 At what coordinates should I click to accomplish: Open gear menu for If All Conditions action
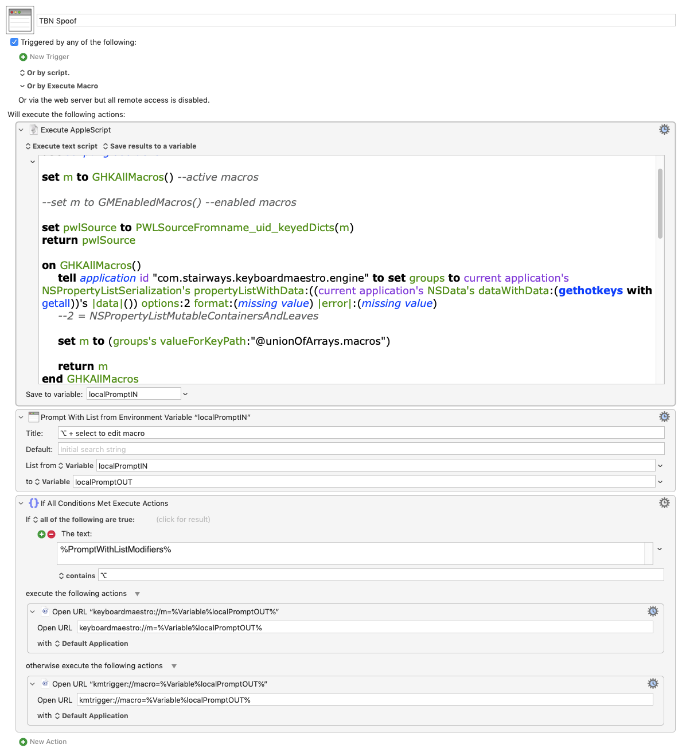pyautogui.click(x=664, y=503)
